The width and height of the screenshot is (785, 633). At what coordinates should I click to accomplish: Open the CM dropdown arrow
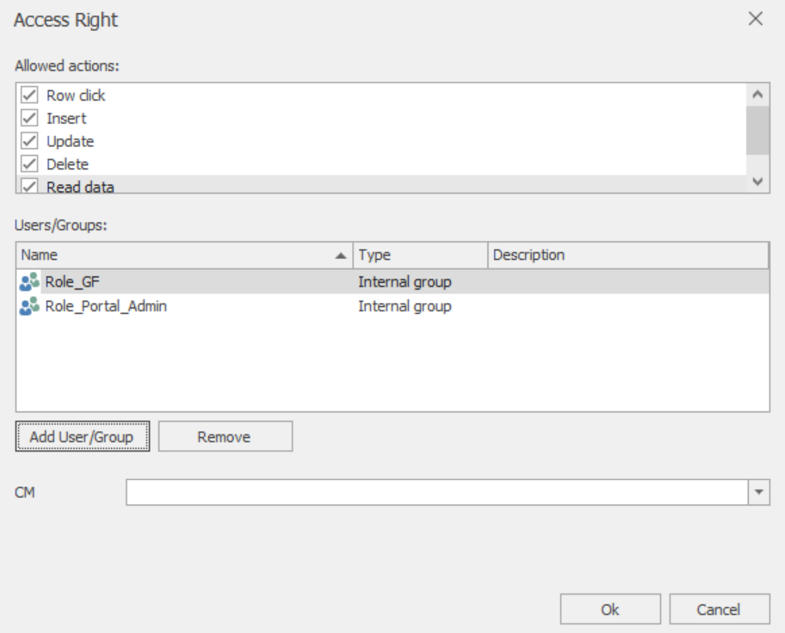(x=758, y=492)
